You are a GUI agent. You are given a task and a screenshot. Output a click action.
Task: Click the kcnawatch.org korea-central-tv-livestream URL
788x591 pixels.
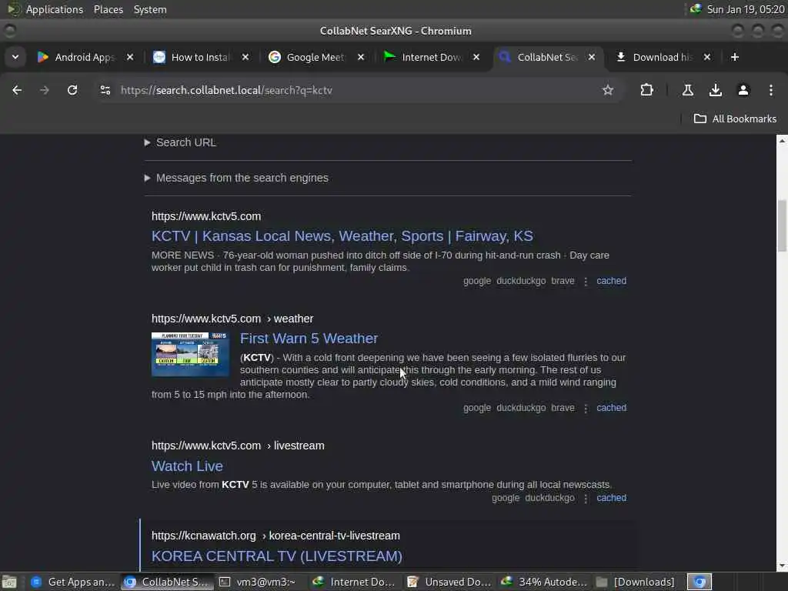275,536
